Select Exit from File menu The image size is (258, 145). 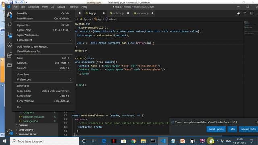tap(43, 108)
